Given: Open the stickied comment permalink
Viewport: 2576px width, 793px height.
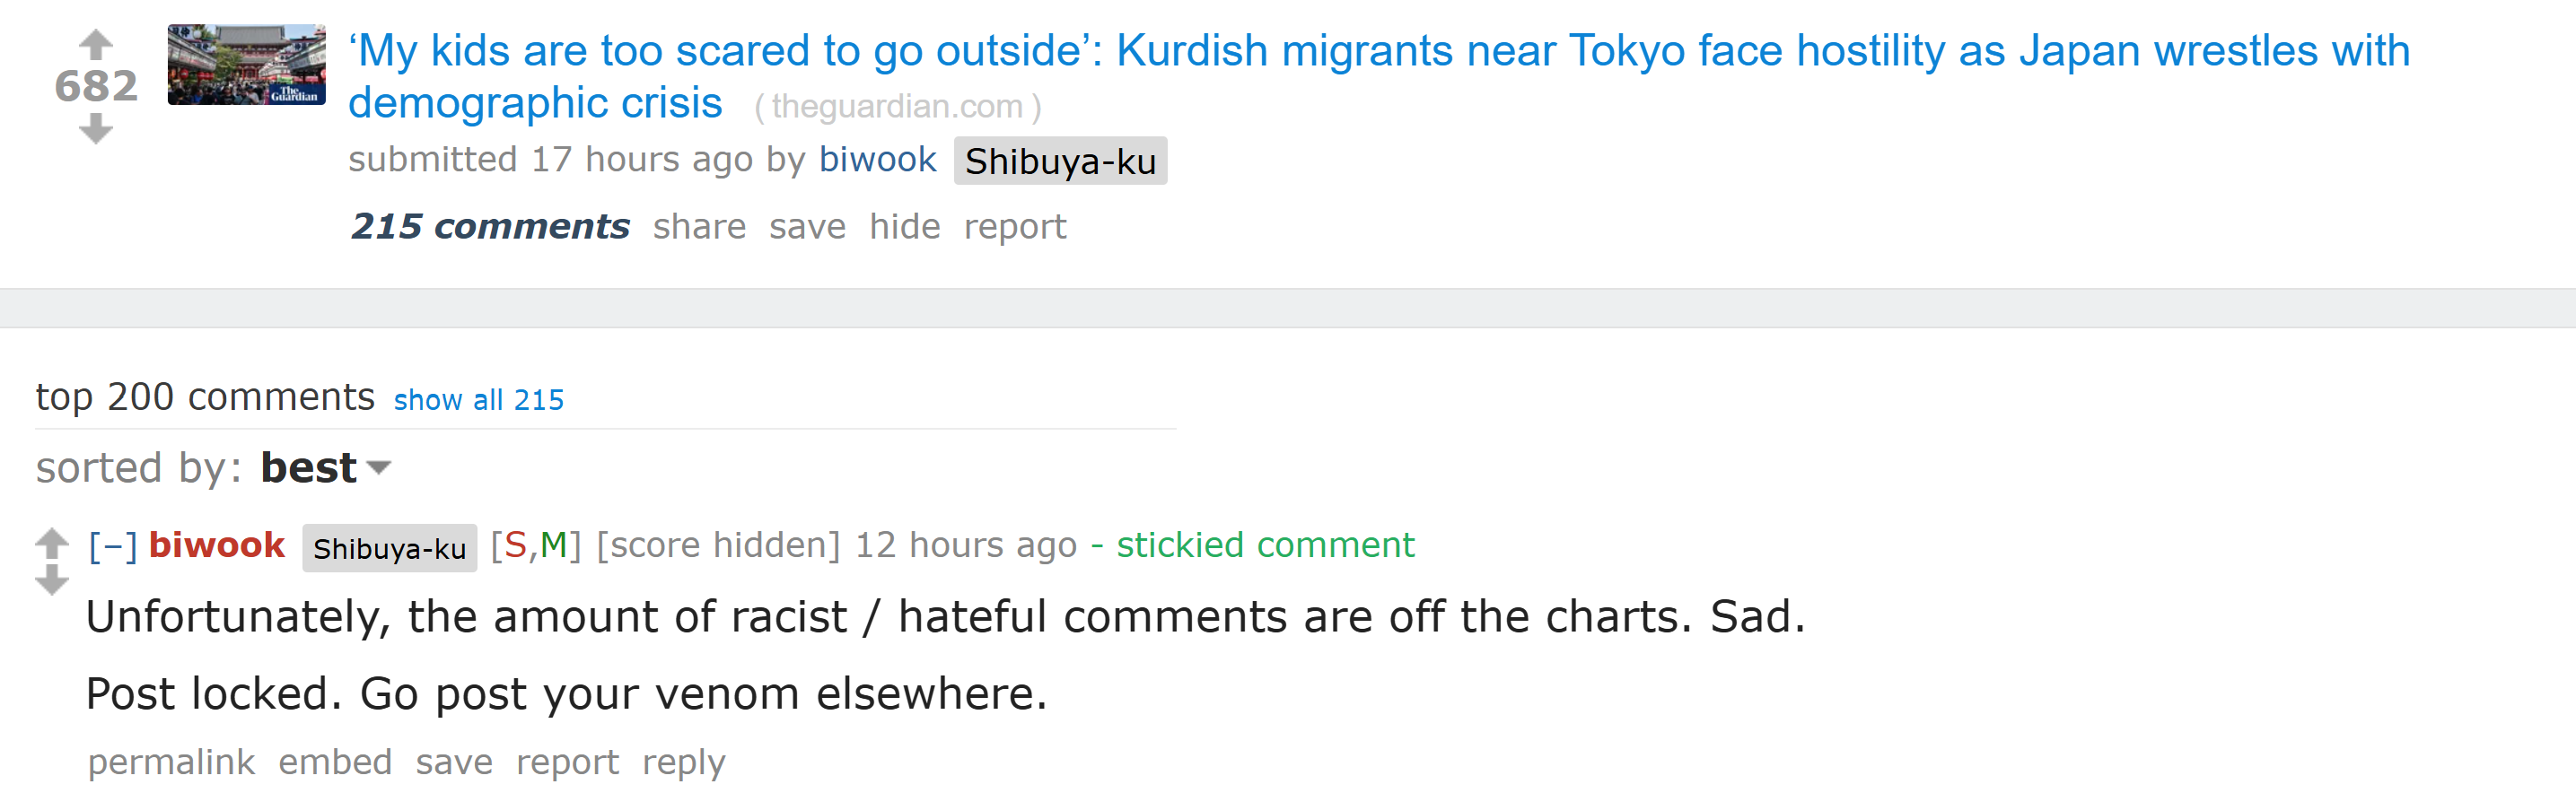Looking at the screenshot, I should point(171,763).
